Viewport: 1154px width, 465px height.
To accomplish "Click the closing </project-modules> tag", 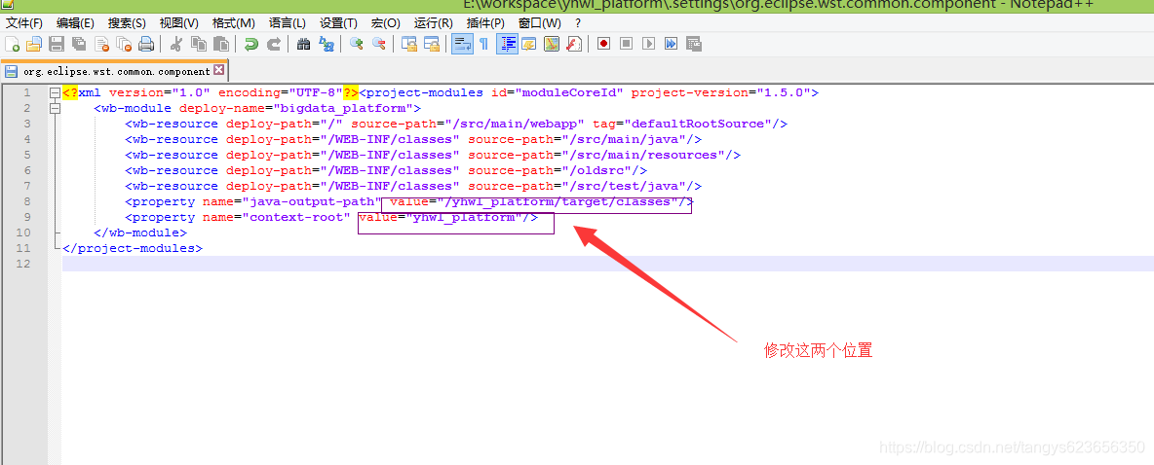I will click(x=133, y=248).
